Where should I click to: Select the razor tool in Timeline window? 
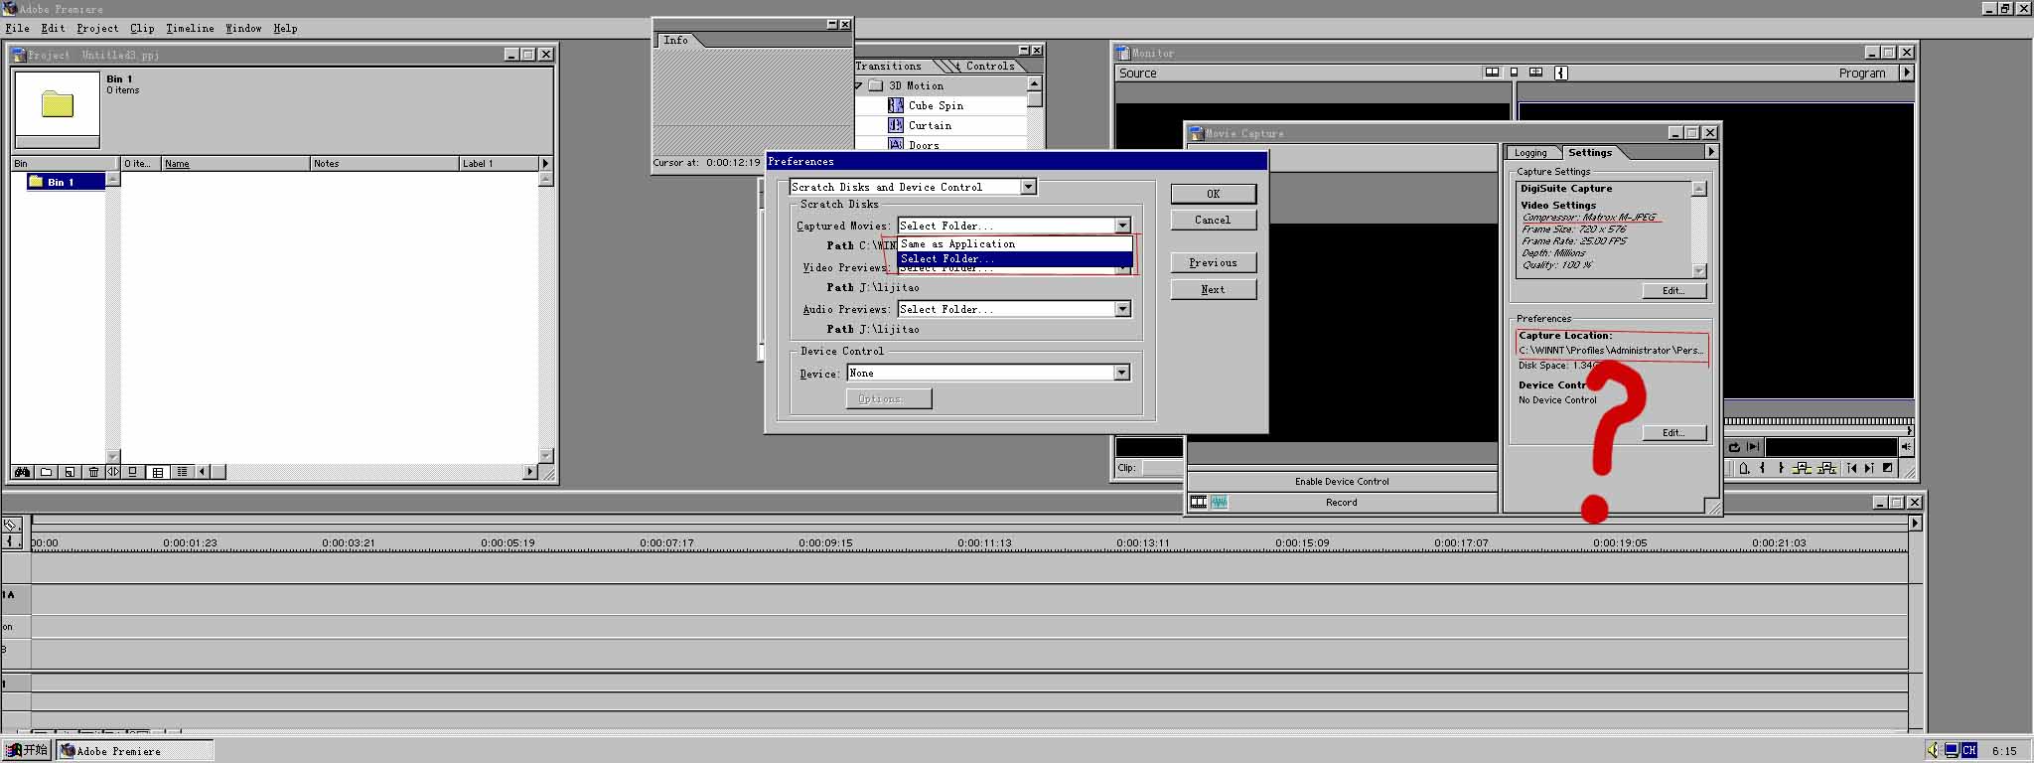click(x=10, y=525)
